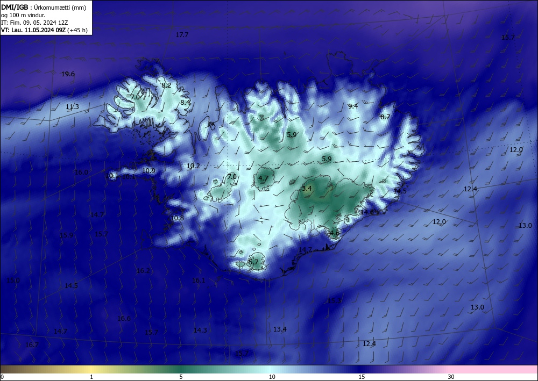Image resolution: width=538 pixels, height=381 pixels.
Task: Select the 19.6 value in the purple area
Action: [x=68, y=74]
